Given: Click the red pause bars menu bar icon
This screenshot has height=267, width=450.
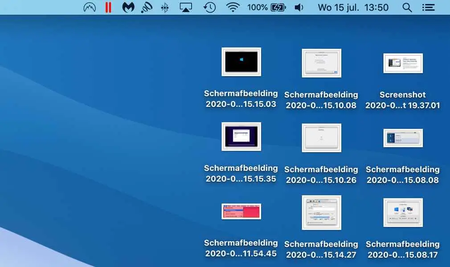Looking at the screenshot, I should tap(108, 8).
